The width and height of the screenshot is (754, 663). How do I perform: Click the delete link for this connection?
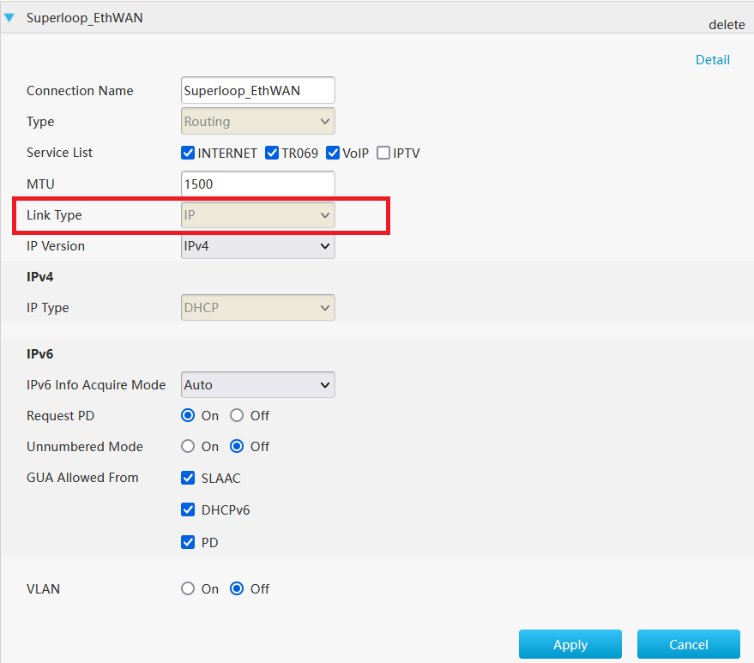(x=727, y=25)
